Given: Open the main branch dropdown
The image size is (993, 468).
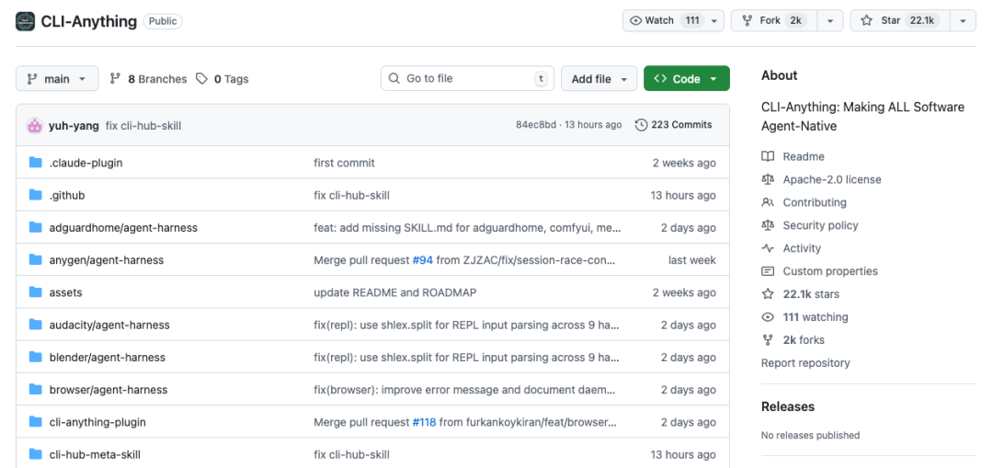Looking at the screenshot, I should tap(57, 79).
